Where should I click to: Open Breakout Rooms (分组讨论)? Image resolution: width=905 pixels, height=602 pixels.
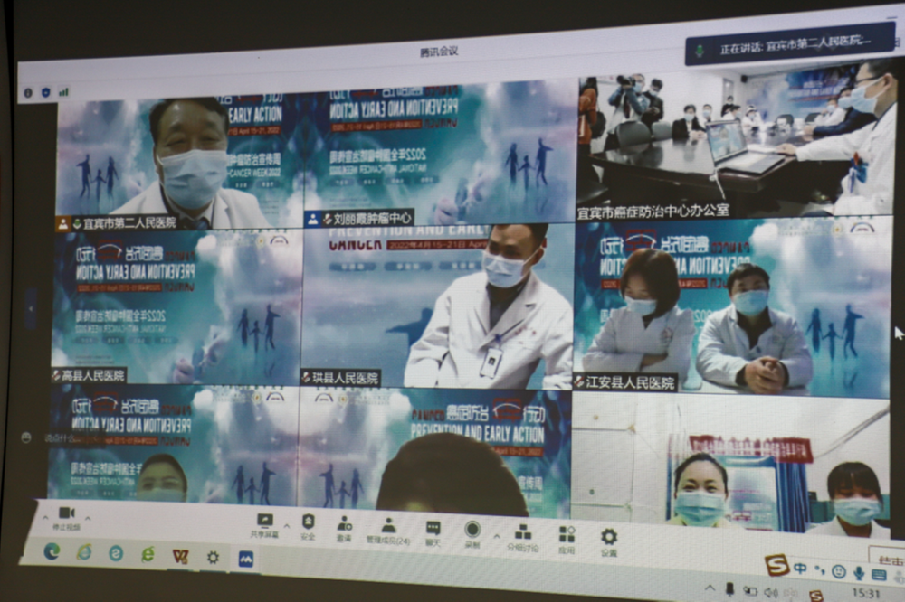point(522,530)
